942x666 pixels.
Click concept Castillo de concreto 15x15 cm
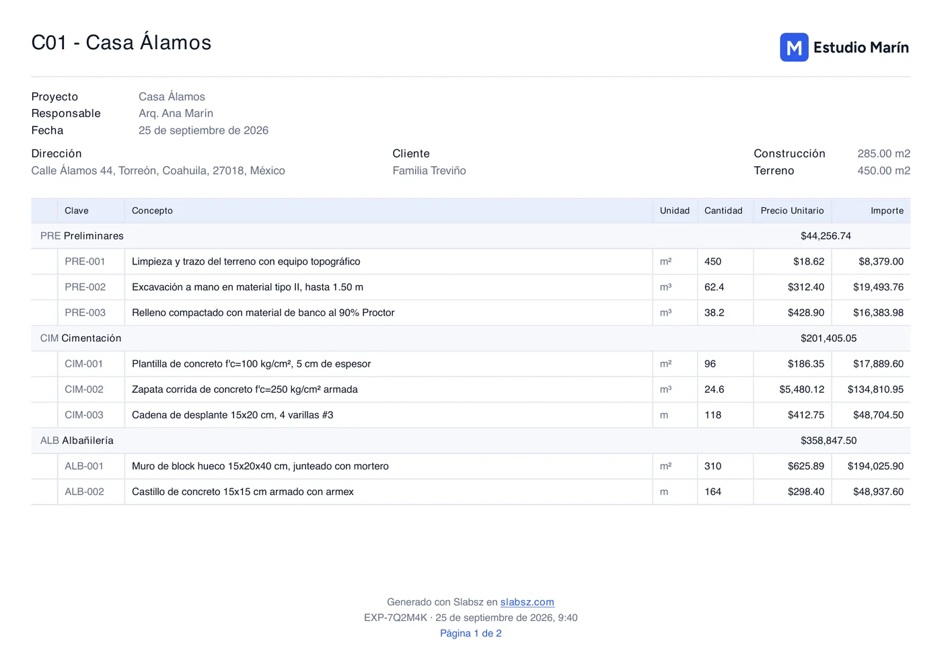click(x=243, y=492)
